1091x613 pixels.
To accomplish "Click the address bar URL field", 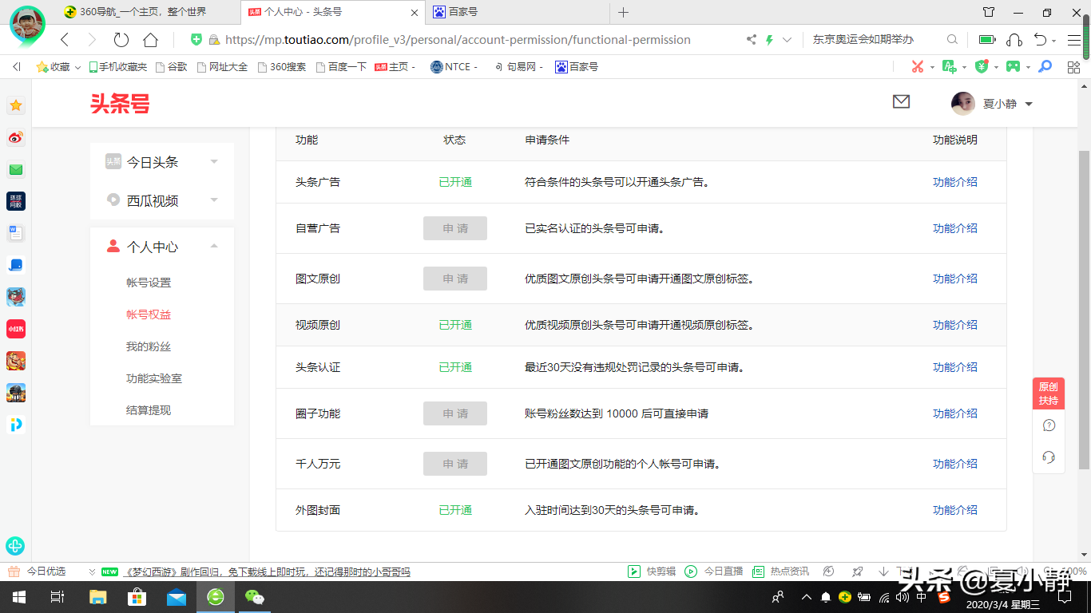I will [x=458, y=39].
